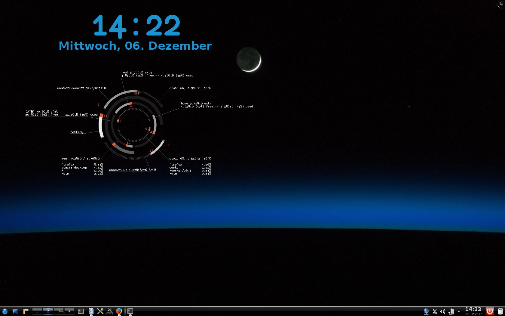Screen dimensions: 505x316
Task: Open the network globe tray icon
Action: point(426,311)
